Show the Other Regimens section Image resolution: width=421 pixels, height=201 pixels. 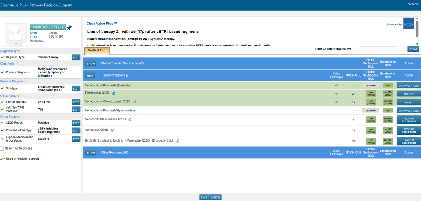click(x=91, y=153)
